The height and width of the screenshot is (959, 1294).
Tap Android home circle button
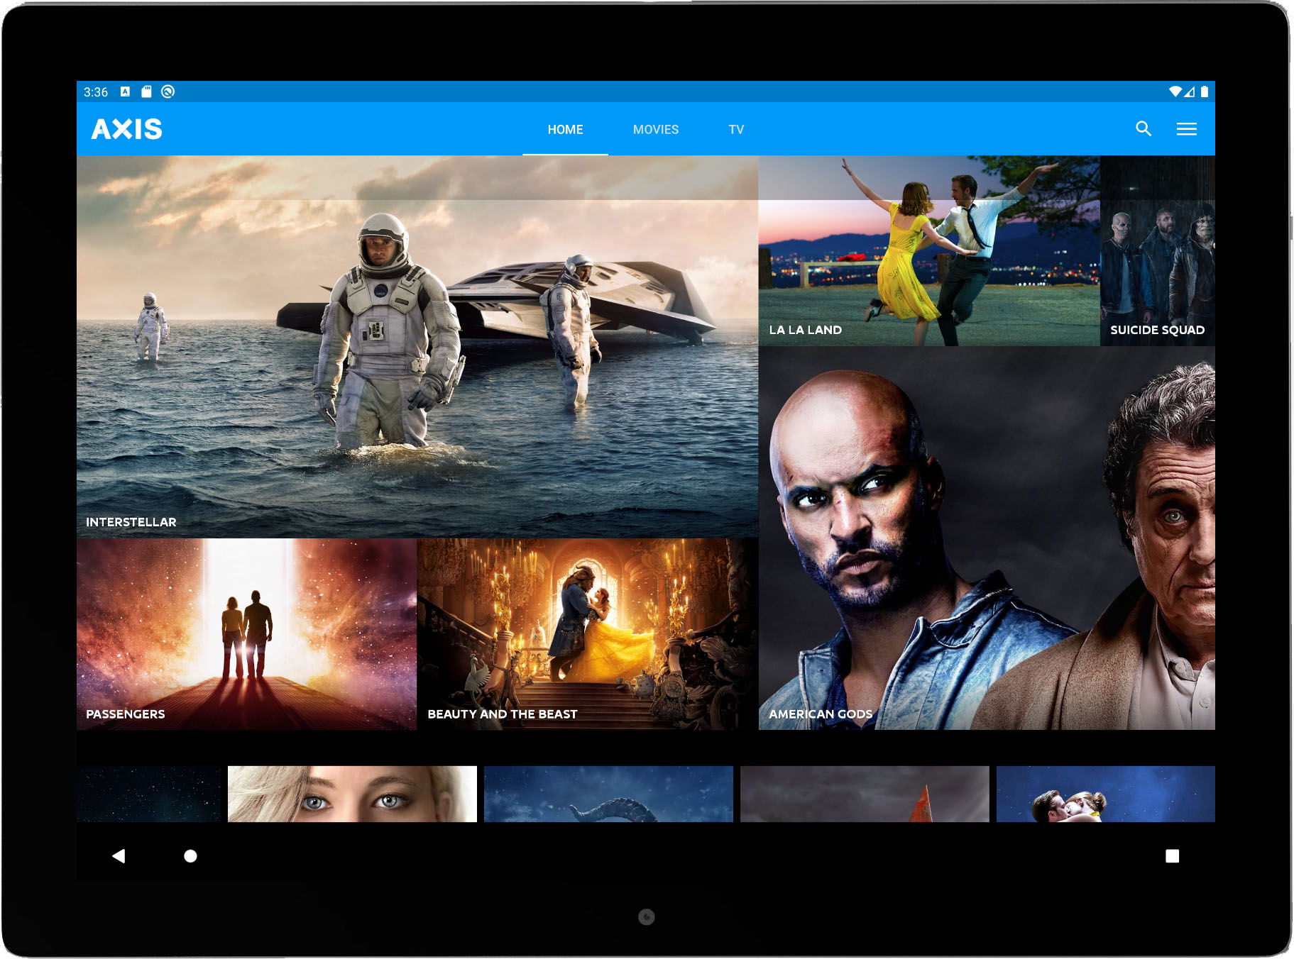point(190,856)
